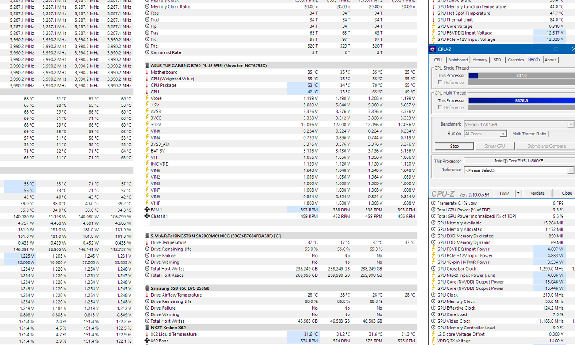The image size is (575, 345).
Task: Click the thermometer icon beside Drive Temperature
Action: coord(147,243)
